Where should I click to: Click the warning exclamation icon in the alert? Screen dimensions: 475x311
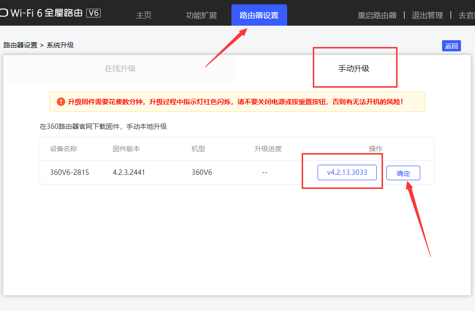pyautogui.click(x=60, y=102)
